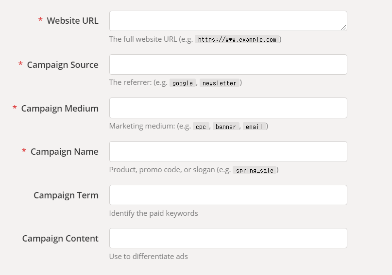Click the Campaign Term label
This screenshot has width=392, height=275.
coord(66,195)
